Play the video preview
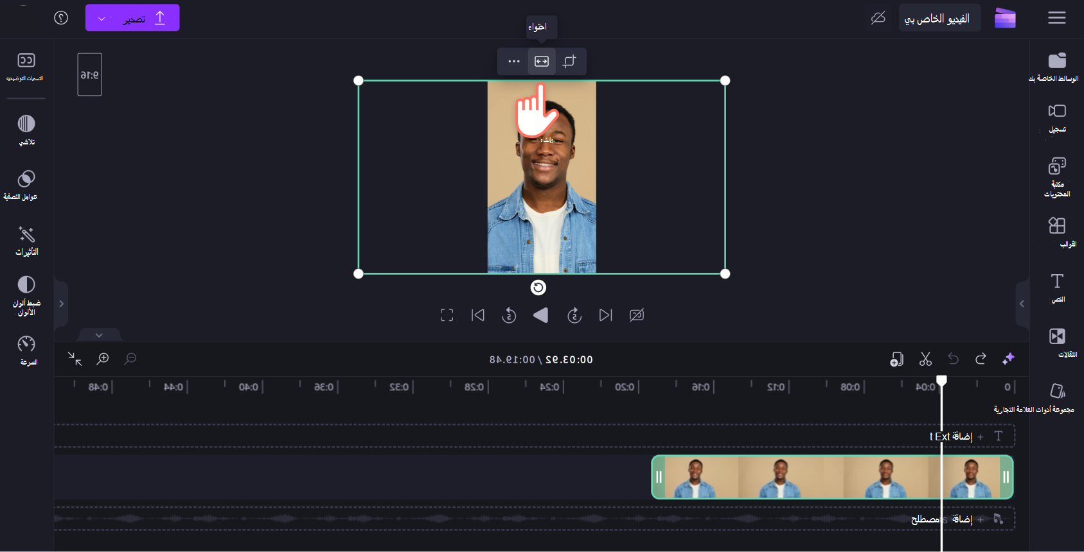Viewport: 1084px width, 552px height. (541, 315)
